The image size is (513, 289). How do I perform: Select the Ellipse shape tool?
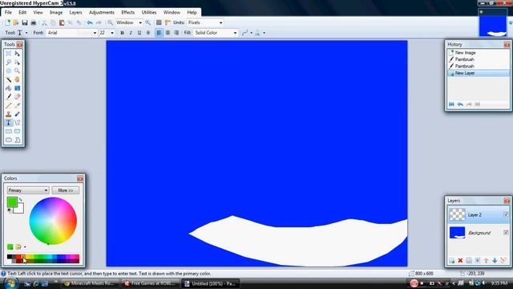[x=9, y=140]
